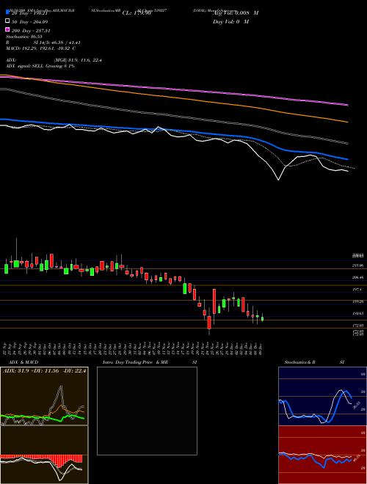Click the 189.26 price axis label
The width and height of the screenshot is (367, 484).
pos(358,301)
